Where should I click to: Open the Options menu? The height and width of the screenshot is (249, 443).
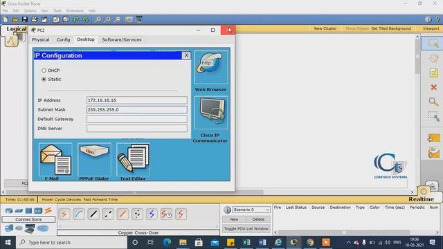(30, 11)
